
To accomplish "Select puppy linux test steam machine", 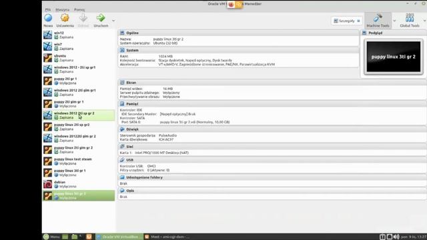I will pos(79,161).
